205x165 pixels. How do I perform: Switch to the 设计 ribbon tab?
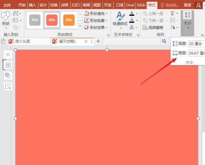click(43, 5)
